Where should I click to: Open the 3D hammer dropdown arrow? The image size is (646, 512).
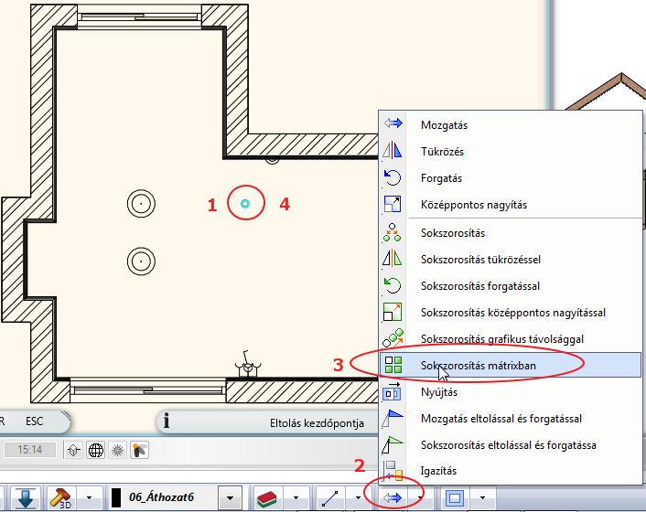pyautogui.click(x=89, y=498)
